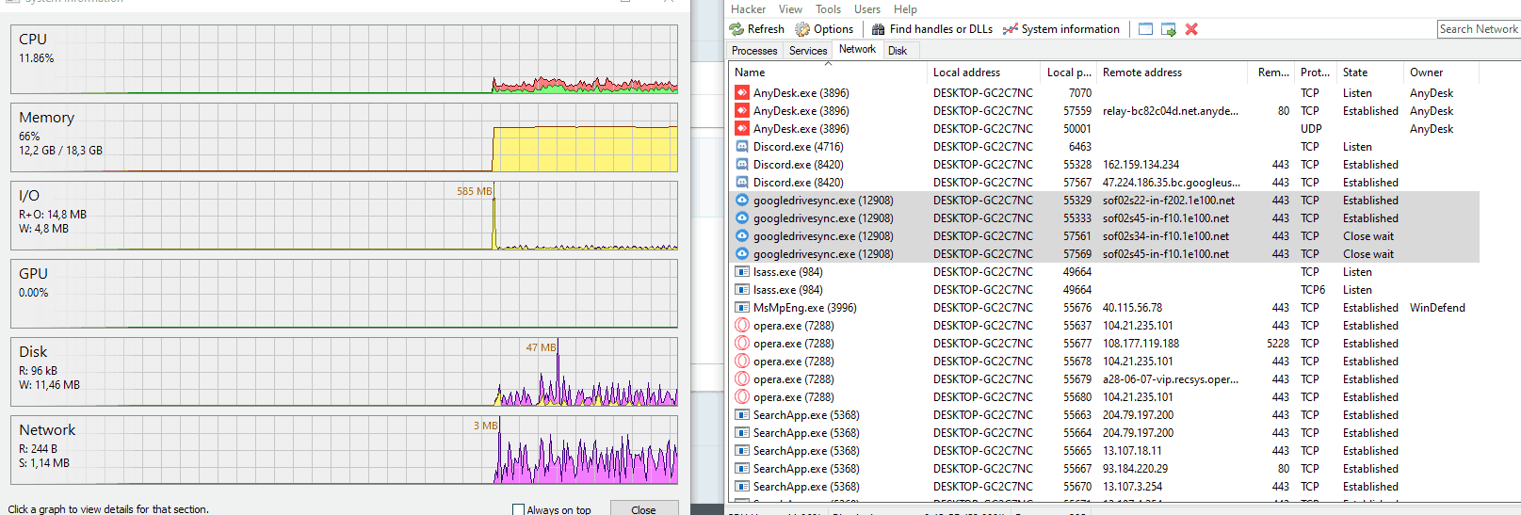The image size is (1521, 515).
Task: Select googledrivesync icon in port 57569 row
Action: 742,254
